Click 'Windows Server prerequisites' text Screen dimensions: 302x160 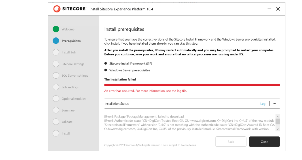[130, 70]
